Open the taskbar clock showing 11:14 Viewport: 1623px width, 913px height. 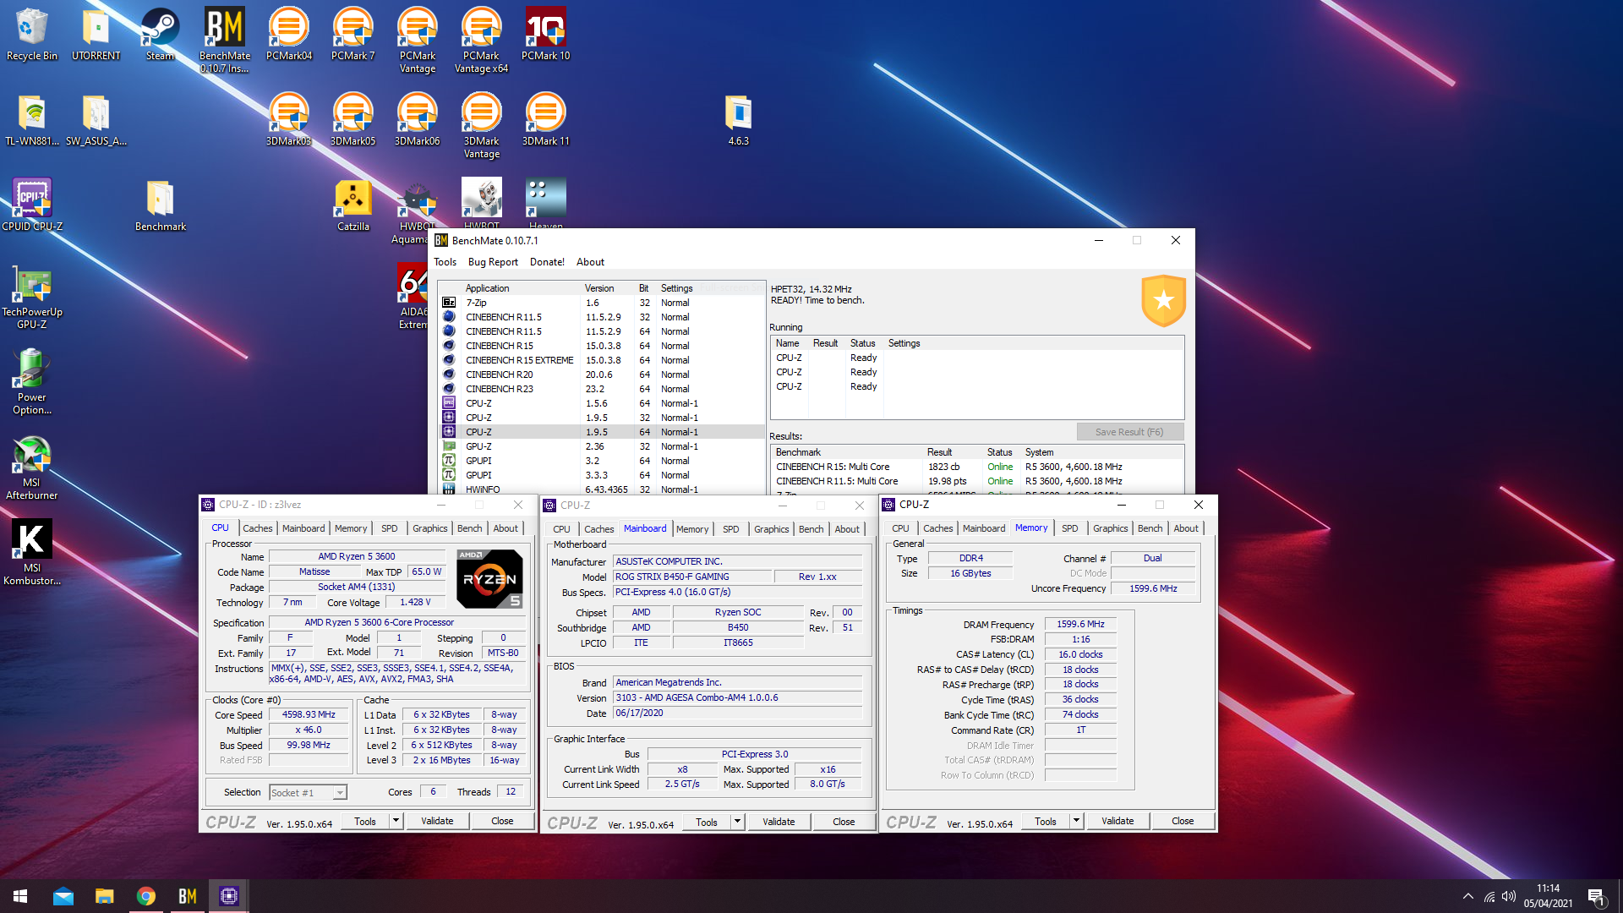pos(1548,896)
